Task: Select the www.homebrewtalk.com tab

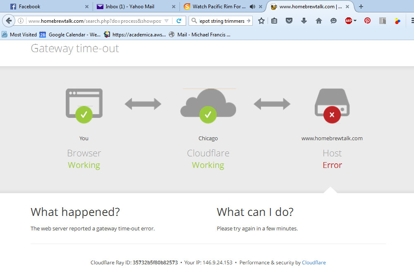Action: coord(311,7)
